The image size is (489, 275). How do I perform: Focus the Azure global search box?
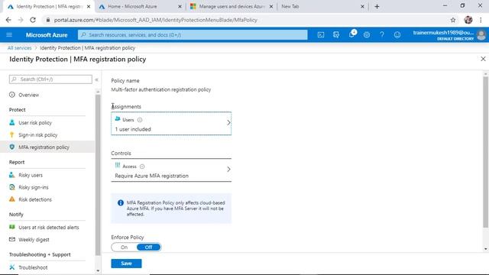tap(193, 35)
